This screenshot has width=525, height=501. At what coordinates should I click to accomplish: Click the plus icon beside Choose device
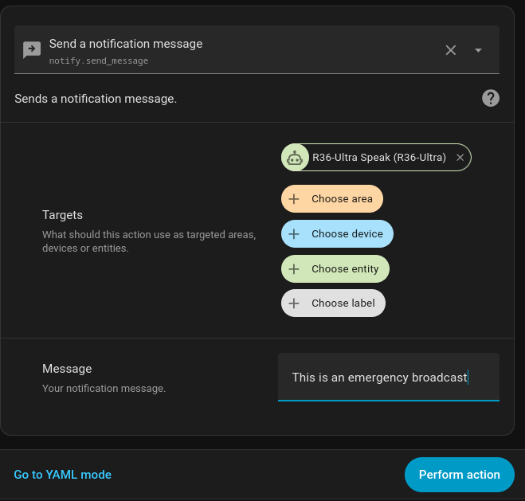tap(294, 234)
